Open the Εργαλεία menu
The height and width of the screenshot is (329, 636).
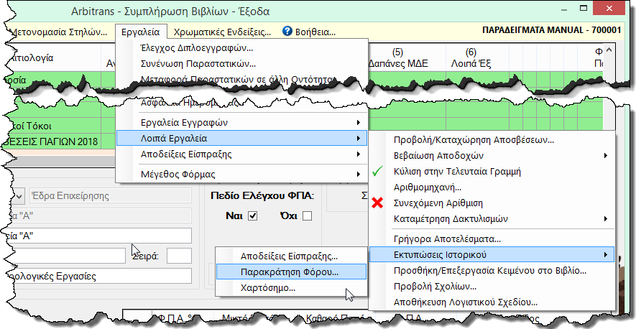pyautogui.click(x=140, y=32)
